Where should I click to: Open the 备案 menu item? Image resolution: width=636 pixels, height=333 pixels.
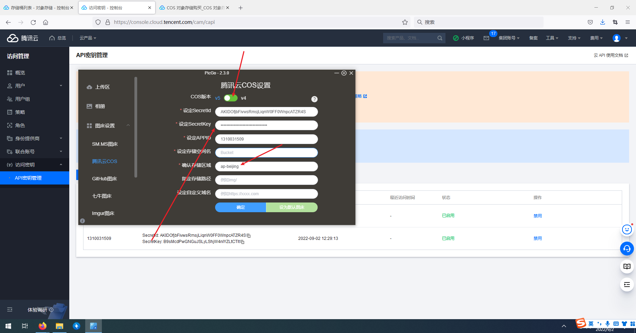coord(533,38)
